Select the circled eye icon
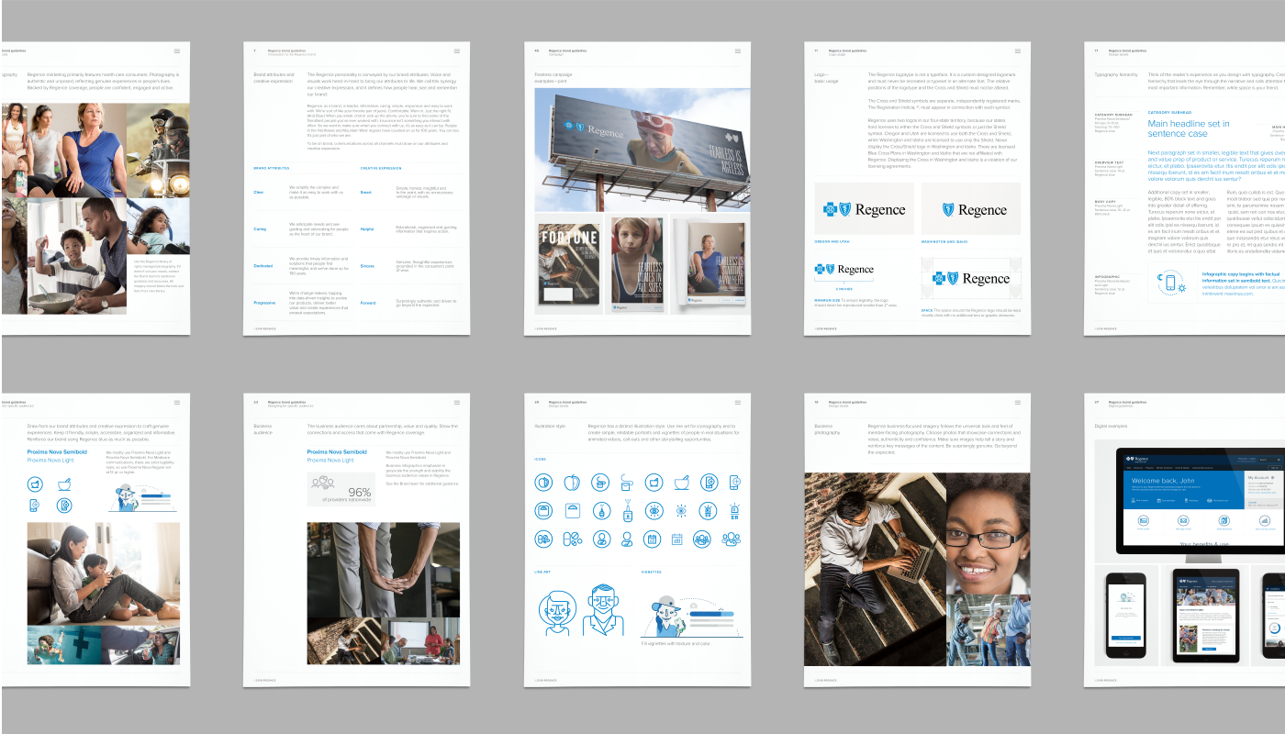This screenshot has height=734, width=1285. click(654, 511)
